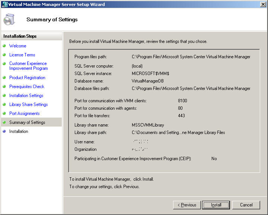Open the Port Assignments step
Image resolution: width=268 pixels, height=215 pixels.
click(x=25, y=113)
